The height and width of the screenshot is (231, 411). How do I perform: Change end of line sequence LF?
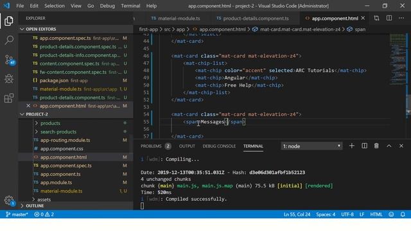pos(362,214)
